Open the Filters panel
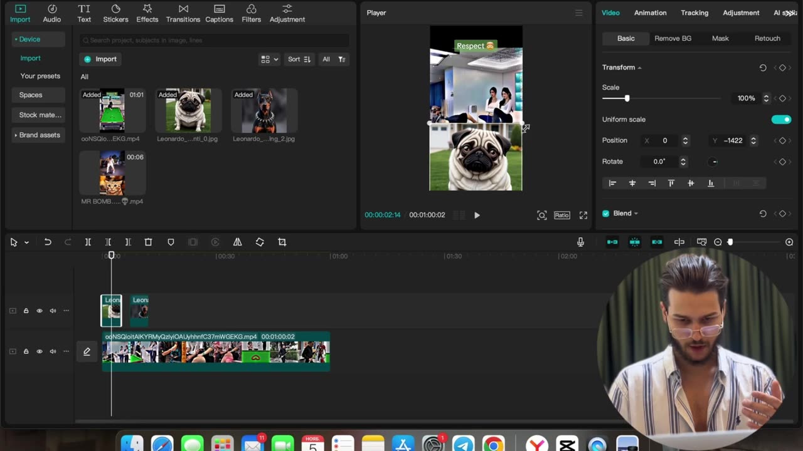Viewport: 803px width, 451px height. [x=252, y=13]
